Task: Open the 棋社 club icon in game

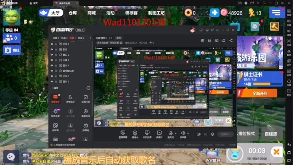Action: [x=12, y=50]
